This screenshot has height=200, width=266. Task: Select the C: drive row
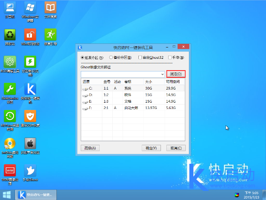click(133, 88)
